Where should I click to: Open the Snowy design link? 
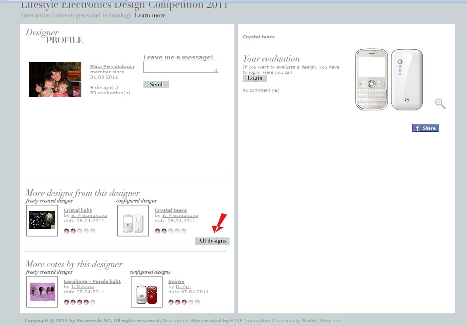176,281
